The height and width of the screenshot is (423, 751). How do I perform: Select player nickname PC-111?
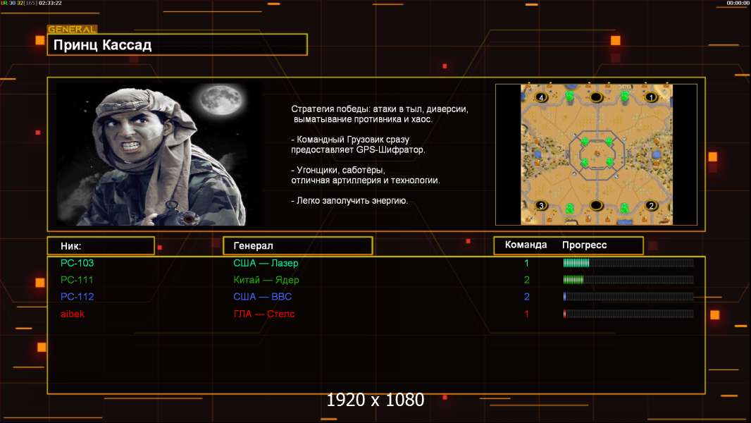coord(77,280)
